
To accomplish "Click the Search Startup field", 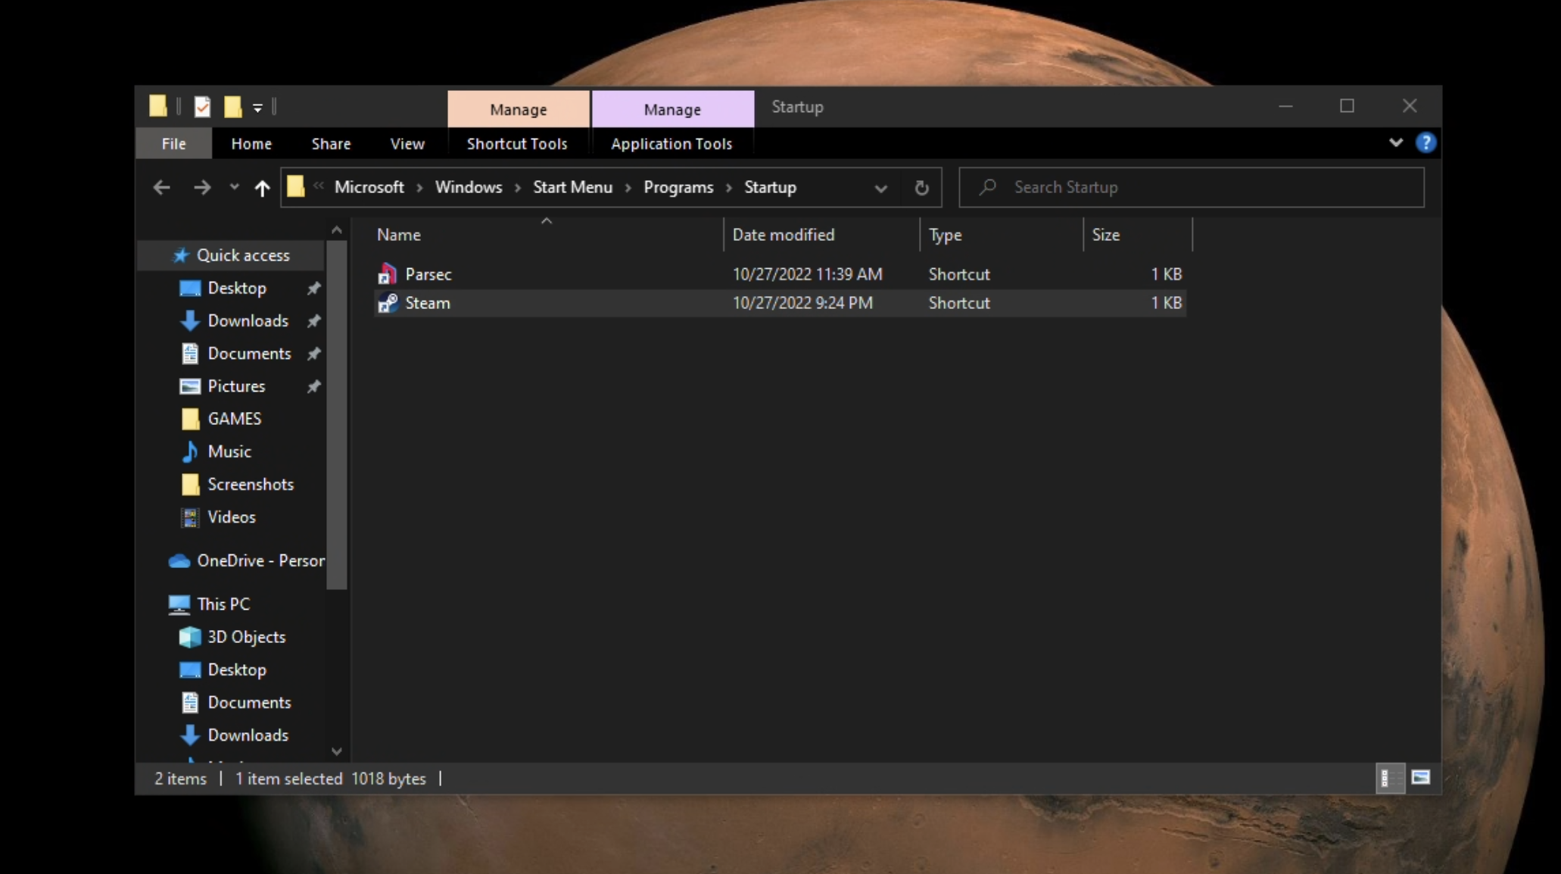I will 1191,187.
